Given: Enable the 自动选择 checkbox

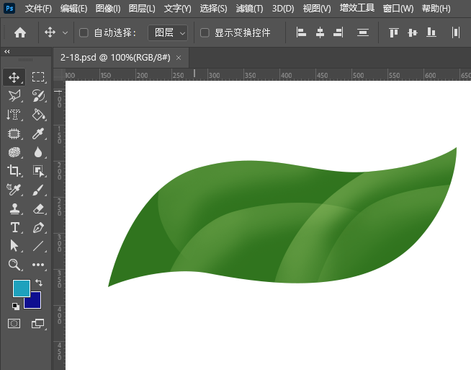Looking at the screenshot, I should (84, 32).
